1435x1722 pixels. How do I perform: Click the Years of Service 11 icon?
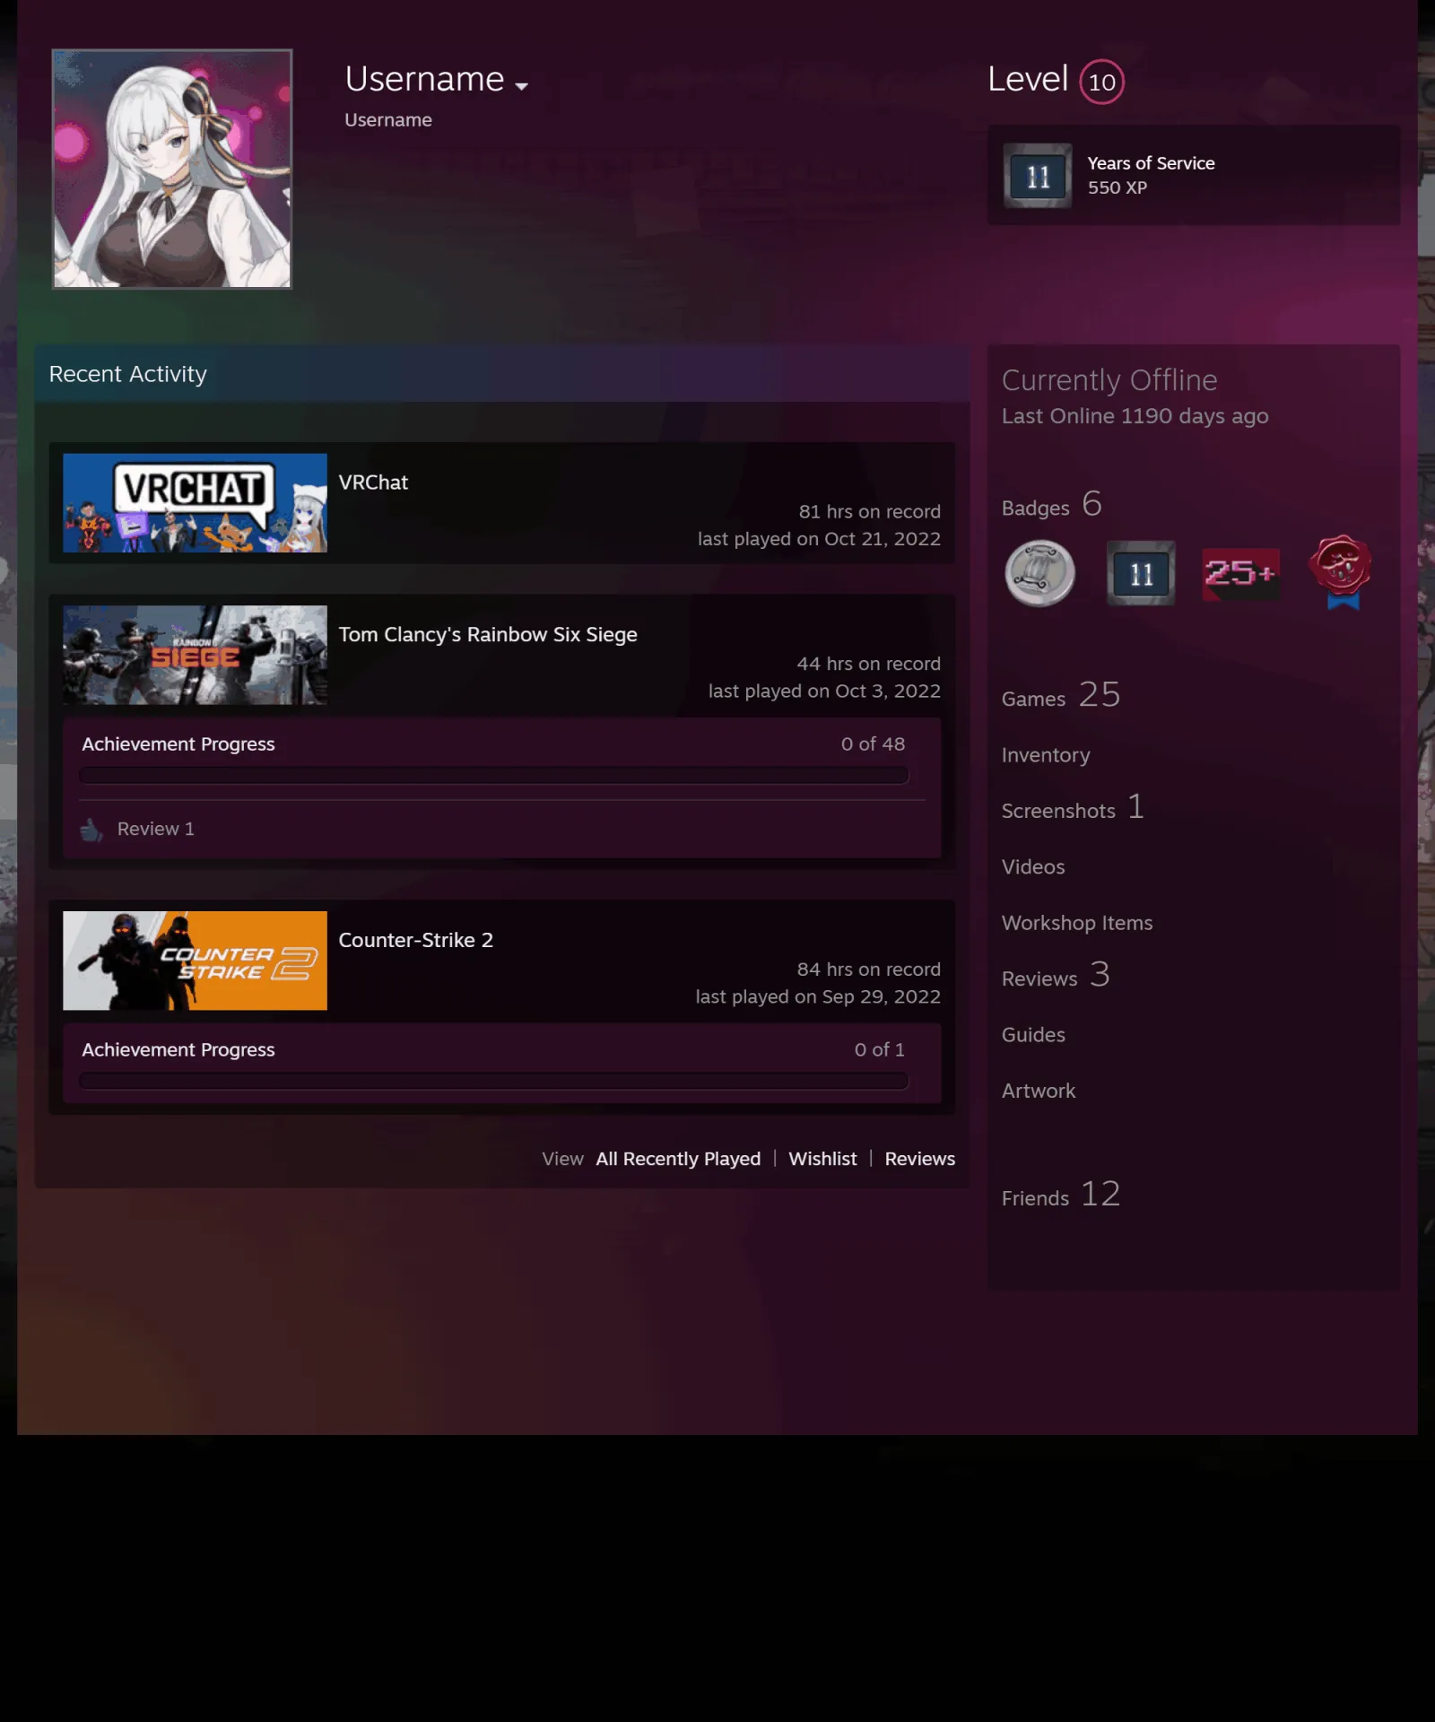click(1038, 176)
